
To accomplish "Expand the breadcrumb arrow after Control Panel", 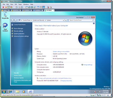I will 32,20.
